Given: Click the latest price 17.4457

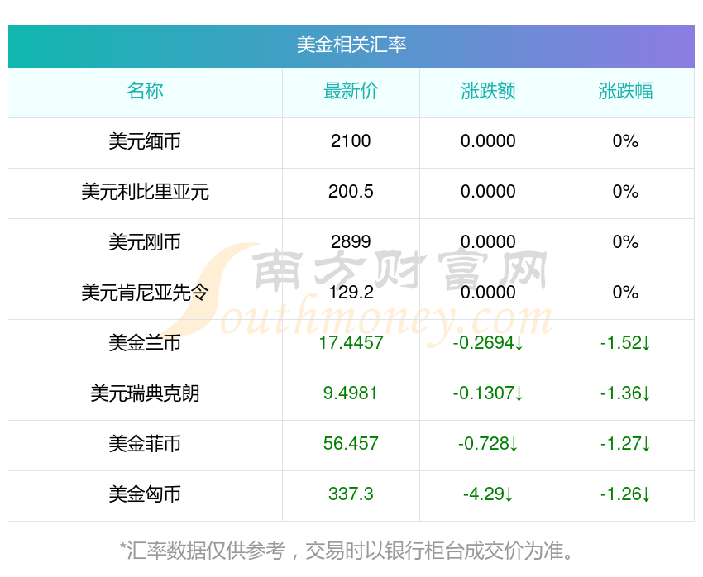Looking at the screenshot, I should pos(351,343).
